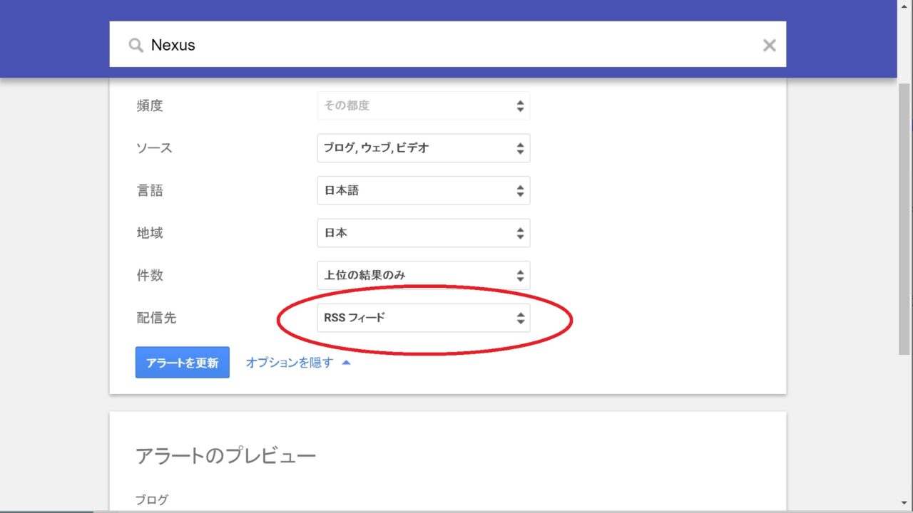This screenshot has height=513, width=913.
Task: Open the 頻度 dropdown showing その都度
Action: coord(423,105)
